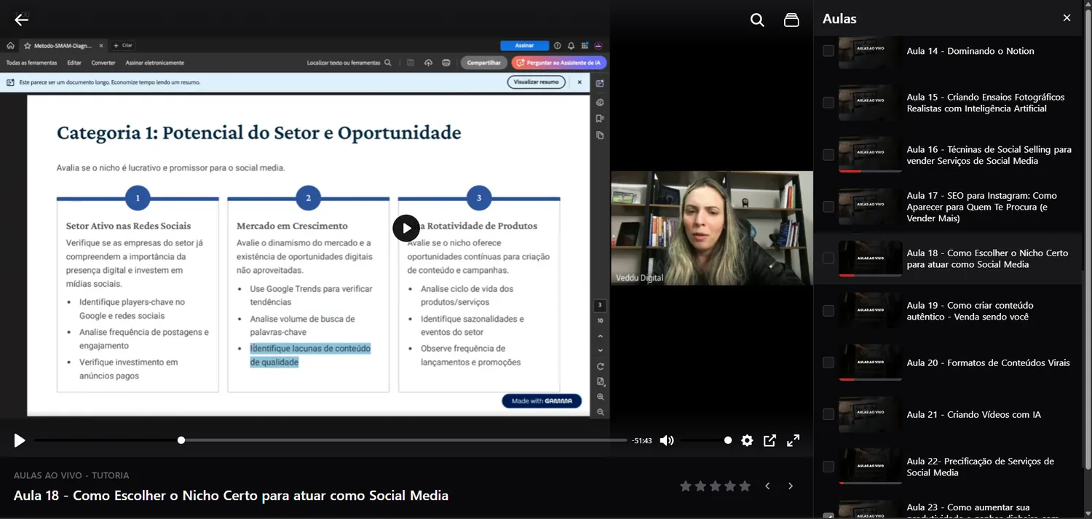Go to the next lesson arrow
This screenshot has width=1092, height=519.
click(x=791, y=486)
